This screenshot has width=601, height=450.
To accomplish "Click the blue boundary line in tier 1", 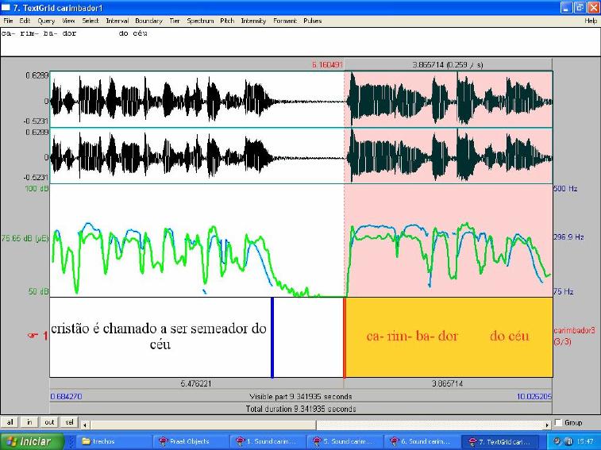I will pyautogui.click(x=272, y=337).
